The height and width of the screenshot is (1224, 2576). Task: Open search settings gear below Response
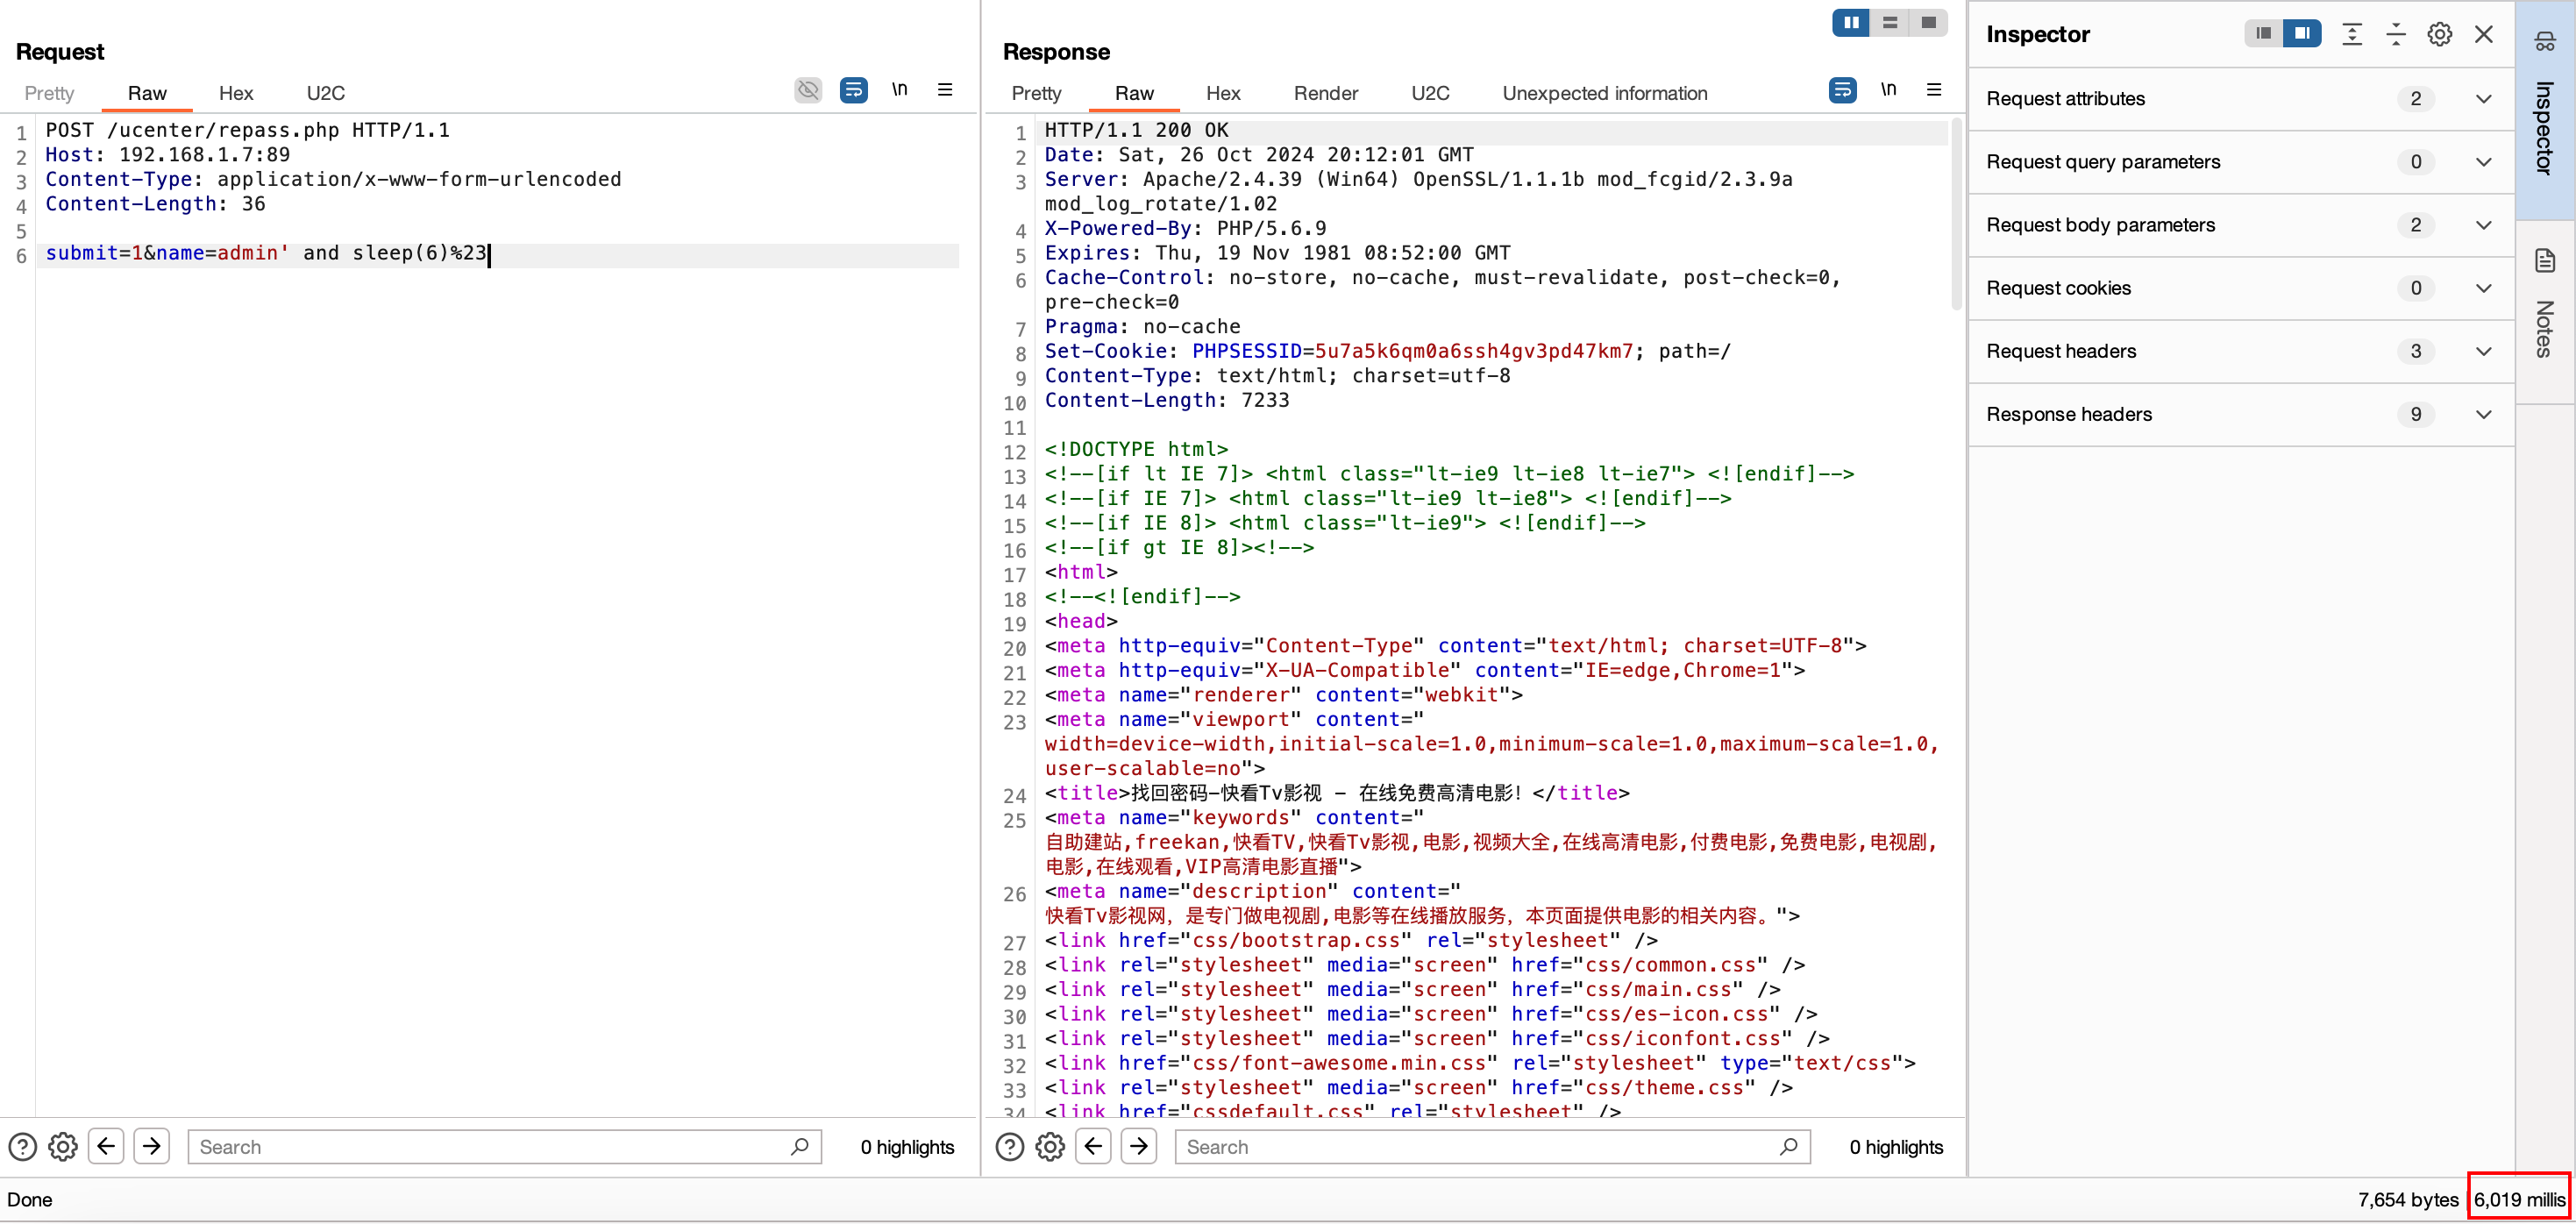1050,1147
